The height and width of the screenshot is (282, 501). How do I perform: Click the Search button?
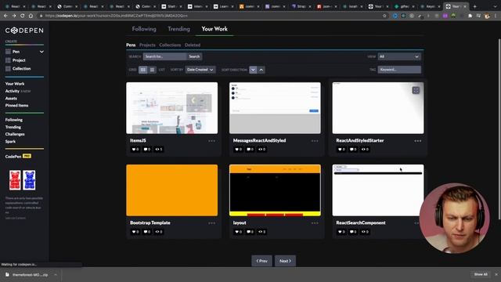(x=194, y=56)
